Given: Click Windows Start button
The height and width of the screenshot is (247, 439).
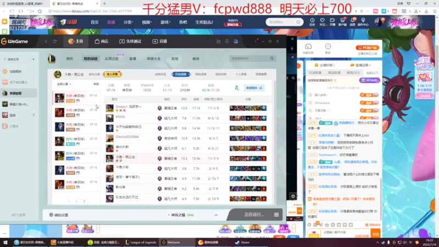Looking at the screenshot, I should point(5,242).
